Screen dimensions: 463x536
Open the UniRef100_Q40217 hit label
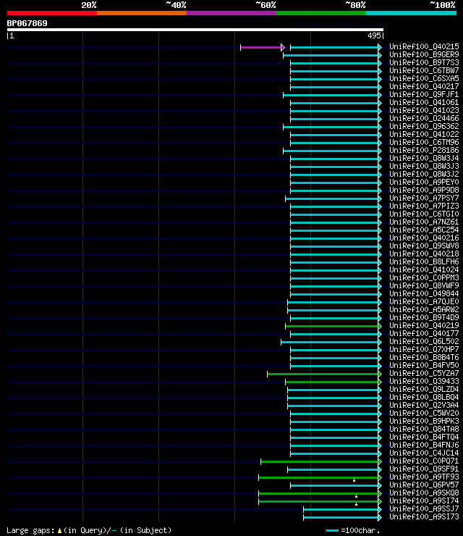424,86
